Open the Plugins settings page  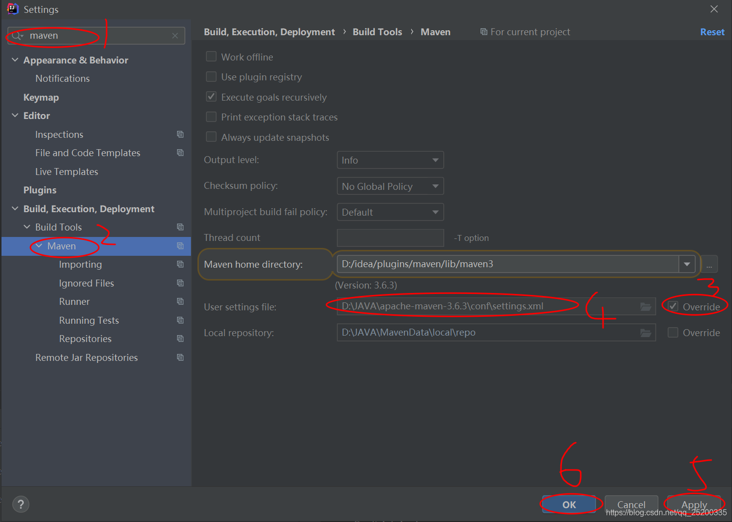point(40,190)
